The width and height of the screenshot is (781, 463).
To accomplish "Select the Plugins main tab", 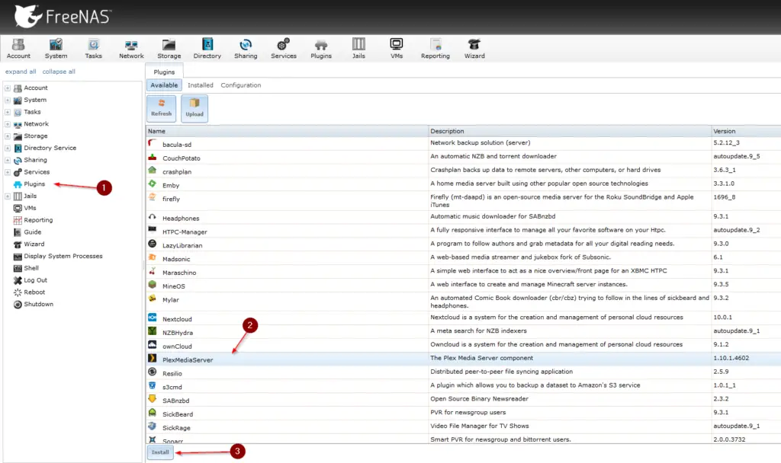I will click(164, 72).
